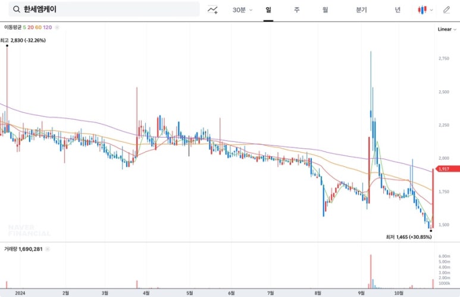This screenshot has height=297, width=460.
Task: Click the 거래량 1,690,281 volume label
Action: coord(23,249)
